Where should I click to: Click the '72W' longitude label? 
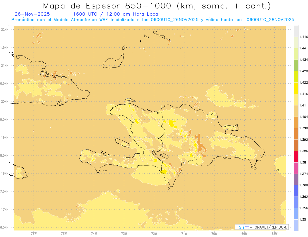click(154, 234)
